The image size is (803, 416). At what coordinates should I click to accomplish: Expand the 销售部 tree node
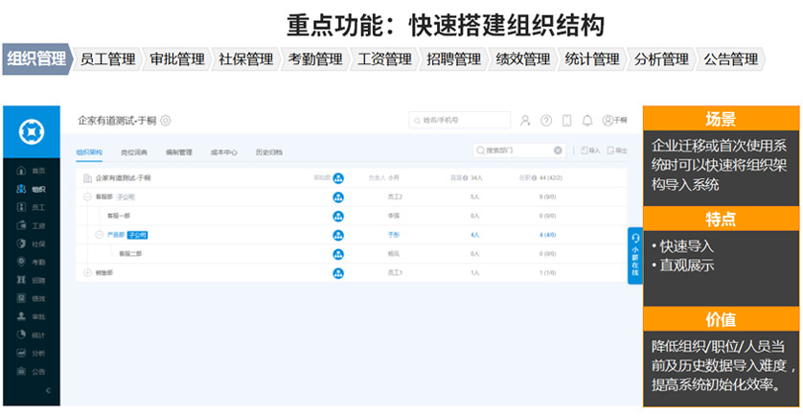87,273
